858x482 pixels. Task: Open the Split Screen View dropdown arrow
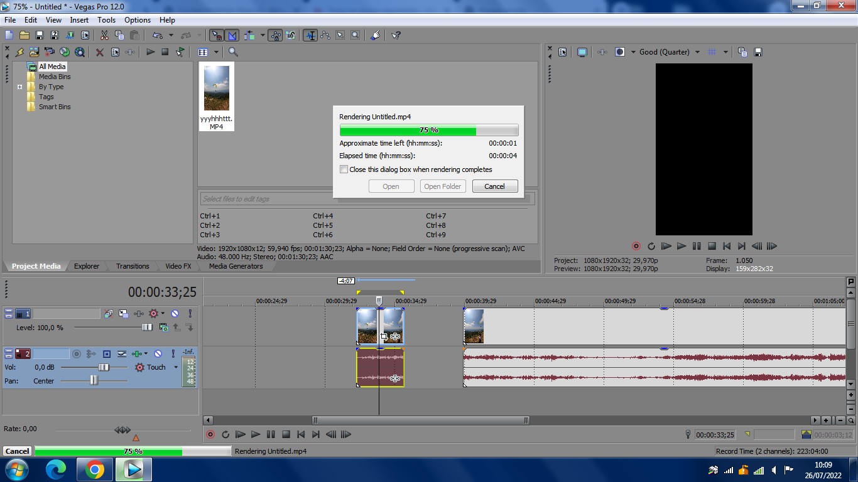633,52
